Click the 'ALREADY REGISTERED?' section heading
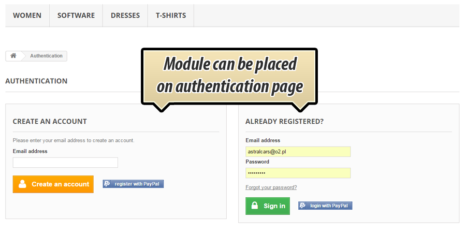466x233 pixels. tap(284, 121)
